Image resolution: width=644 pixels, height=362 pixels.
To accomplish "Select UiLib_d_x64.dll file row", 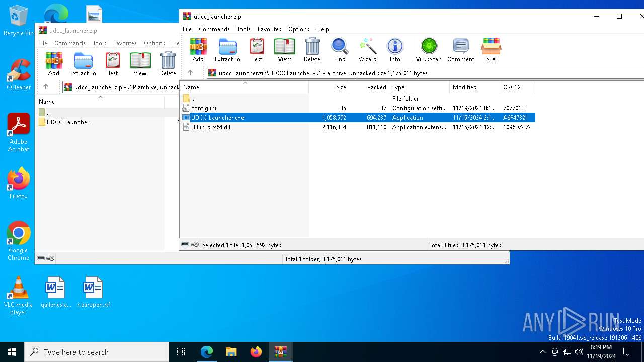I will [357, 127].
